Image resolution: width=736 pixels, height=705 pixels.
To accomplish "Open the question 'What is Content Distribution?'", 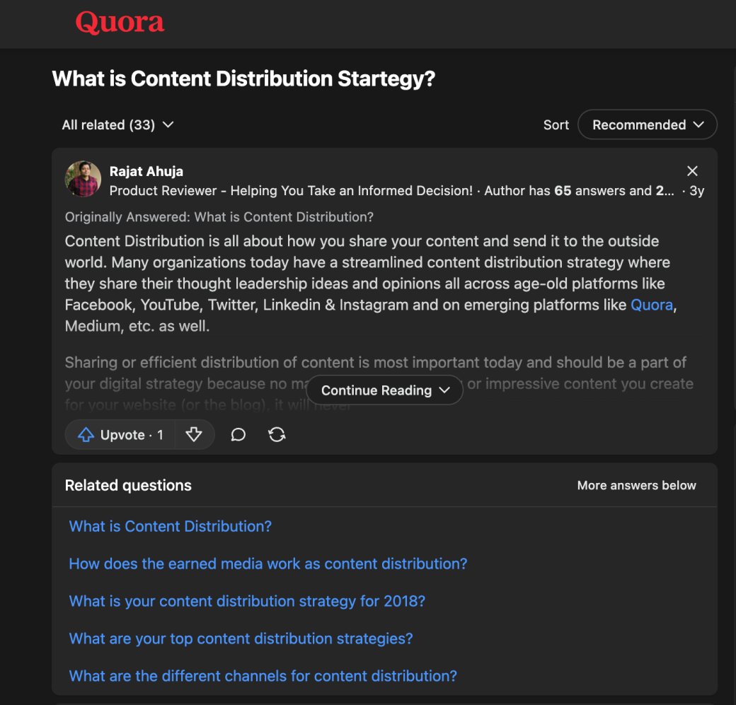I will coord(170,526).
